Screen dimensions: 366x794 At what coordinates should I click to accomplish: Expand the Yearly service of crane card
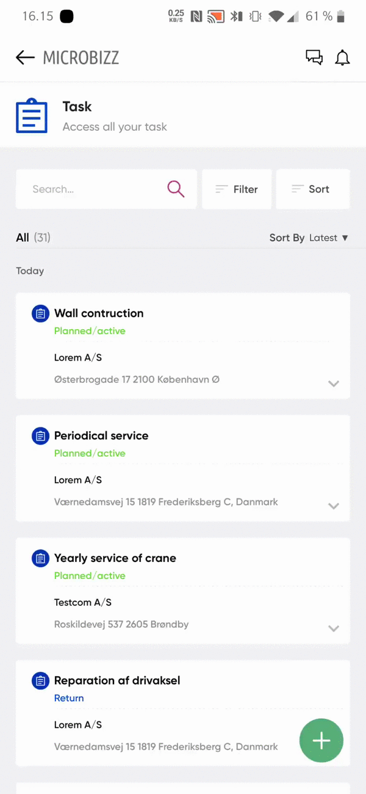coord(334,628)
